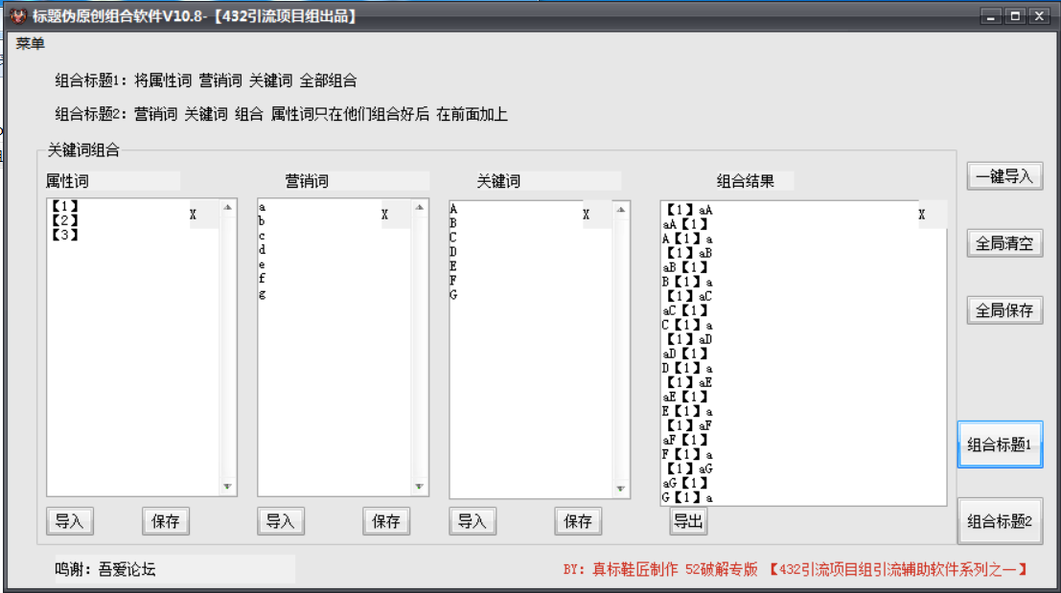Viewport: 1061px width, 593px height.
Task: Click line 'D' in the 关键词 list
Action: 453,252
